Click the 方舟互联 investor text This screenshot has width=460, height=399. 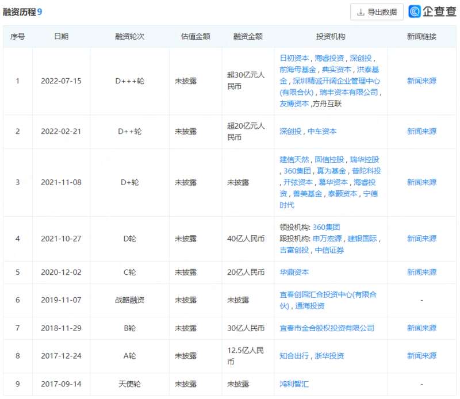327,104
